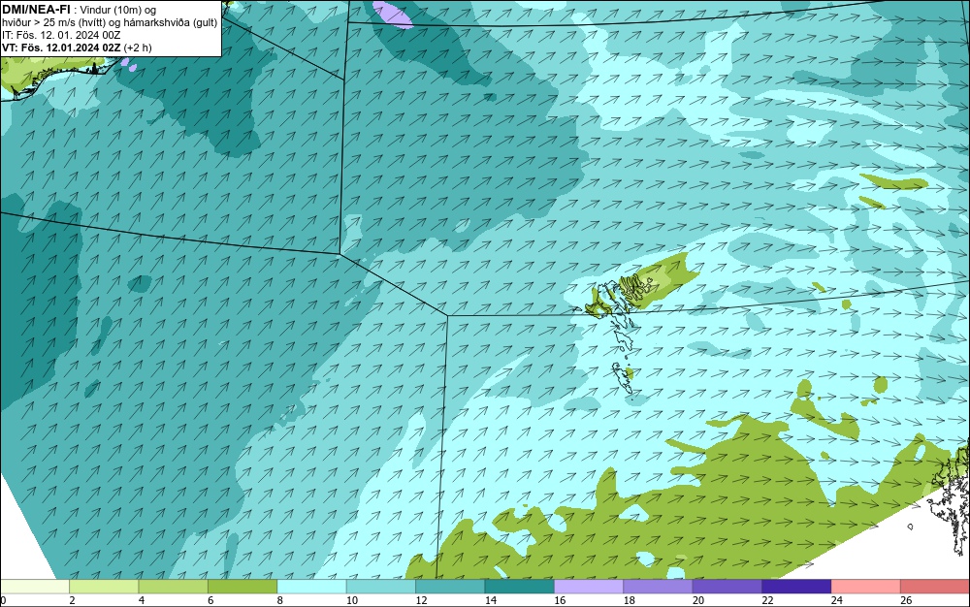Click the legend scale label '0'
The image size is (970, 607).
click(3, 600)
